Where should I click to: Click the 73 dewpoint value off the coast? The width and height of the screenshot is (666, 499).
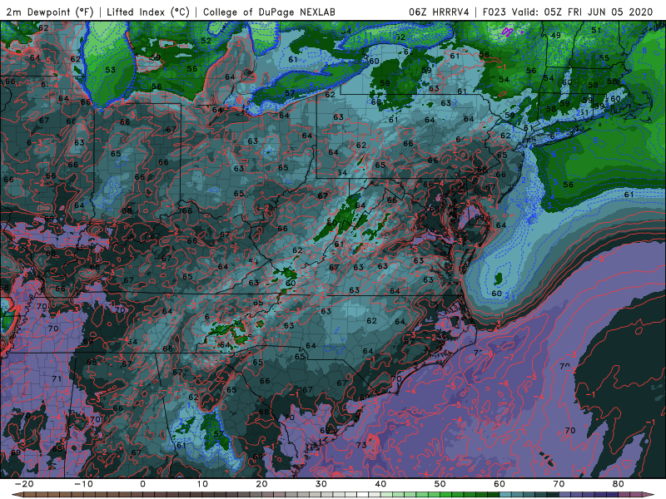tap(361, 445)
